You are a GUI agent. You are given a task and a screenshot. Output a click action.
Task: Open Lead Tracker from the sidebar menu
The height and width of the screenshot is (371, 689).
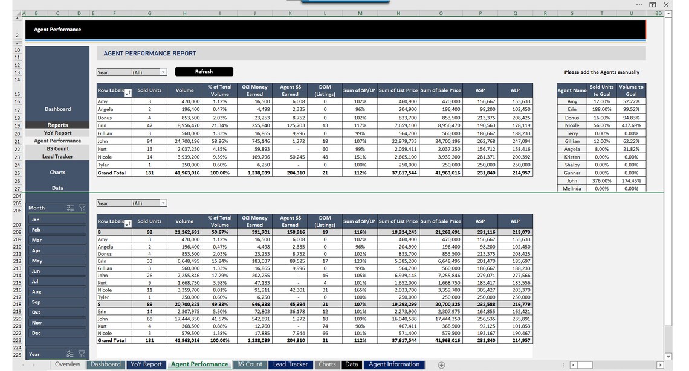tap(57, 156)
